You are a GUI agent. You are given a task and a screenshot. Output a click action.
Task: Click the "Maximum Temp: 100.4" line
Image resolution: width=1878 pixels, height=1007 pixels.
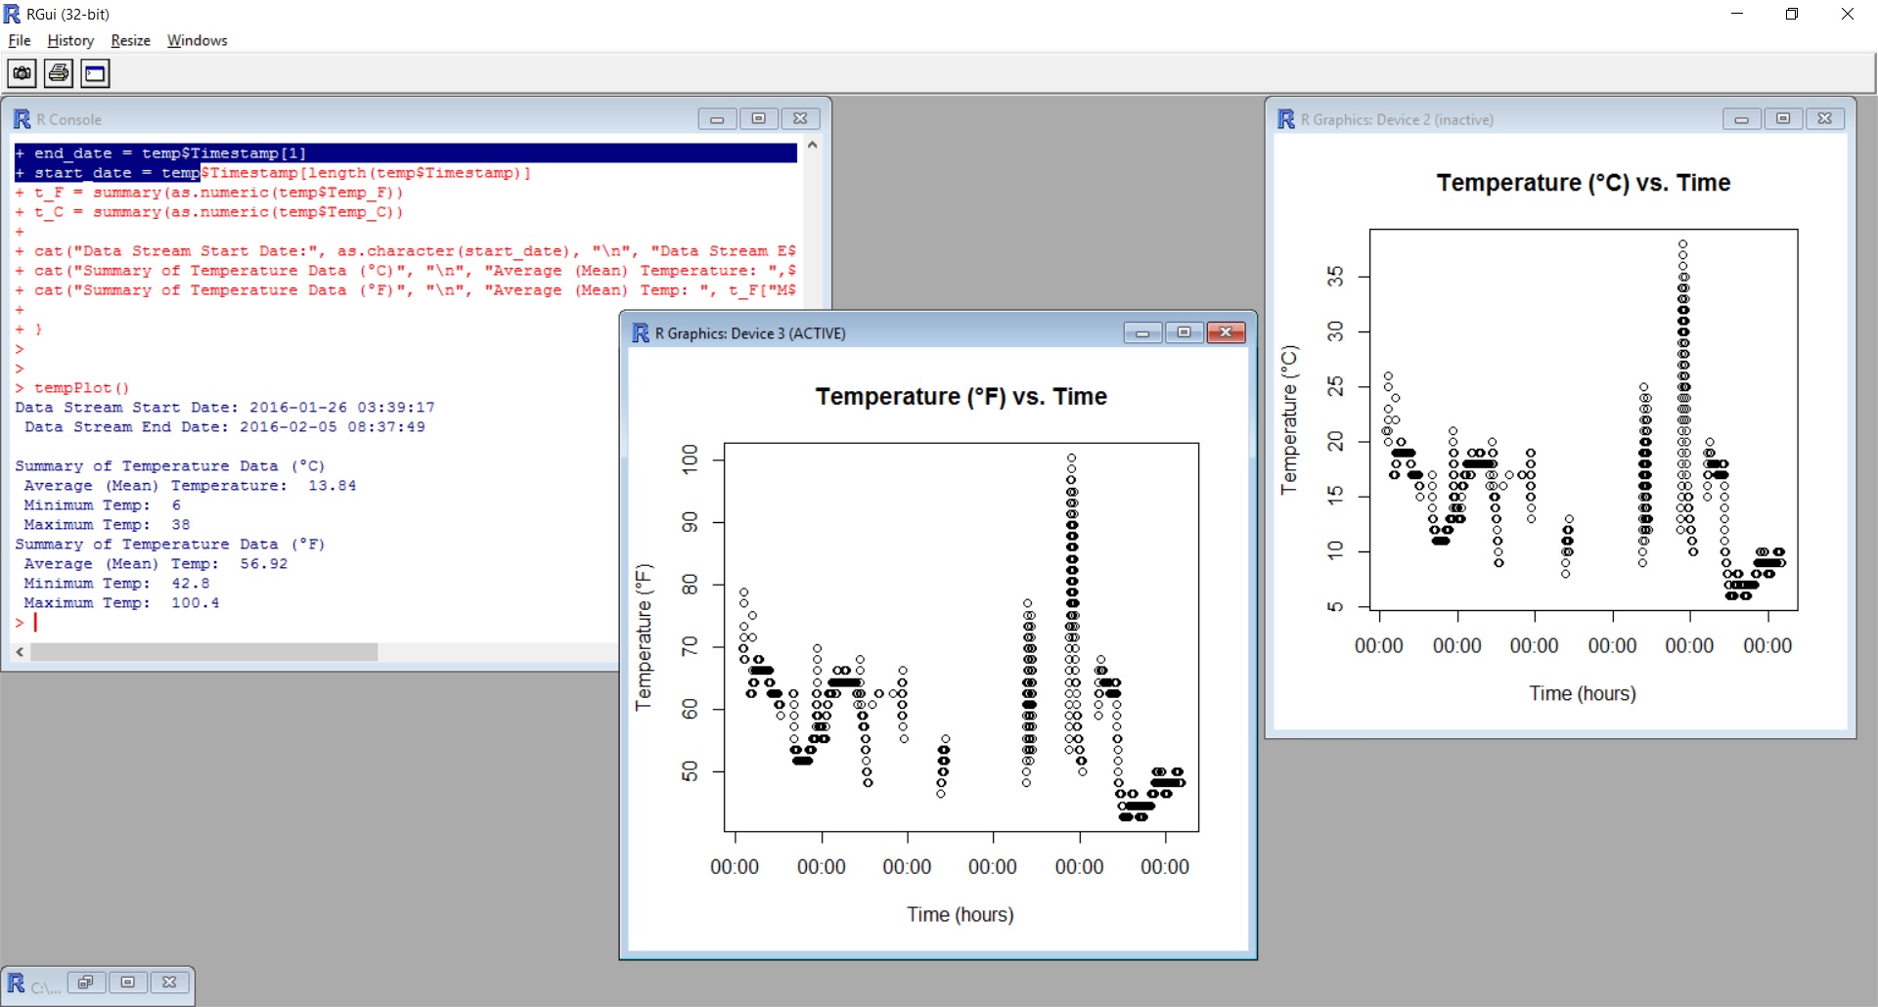pos(121,603)
